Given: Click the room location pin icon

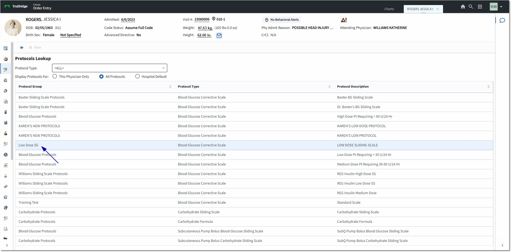Looking at the screenshot, I should (214, 19).
